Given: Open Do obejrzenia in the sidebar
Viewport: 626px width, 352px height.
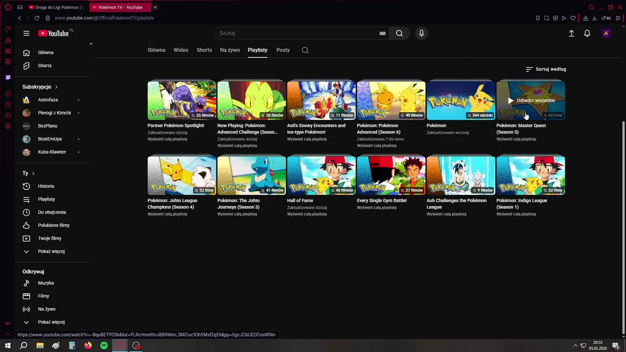Looking at the screenshot, I should (52, 212).
